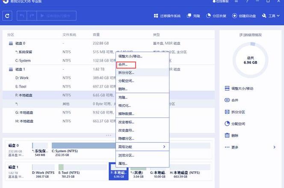Select the D: Work 398.17 GB disk map block

(43, 171)
